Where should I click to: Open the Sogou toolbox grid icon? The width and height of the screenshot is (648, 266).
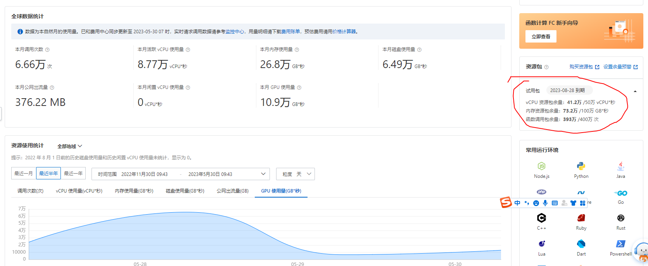582,203
